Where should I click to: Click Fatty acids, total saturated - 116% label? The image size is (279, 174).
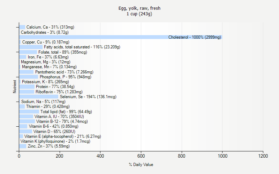coord(82,47)
